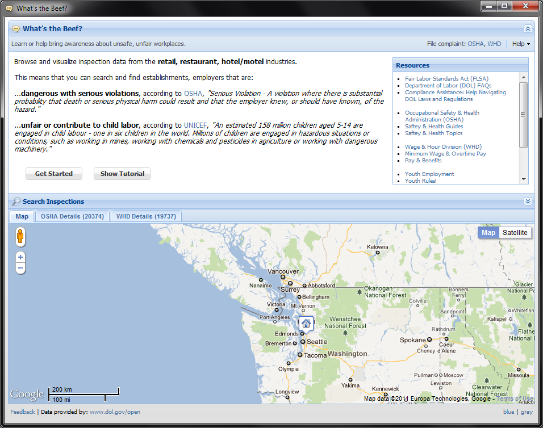
Task: Open Youth Employment resource link
Action: click(x=429, y=174)
